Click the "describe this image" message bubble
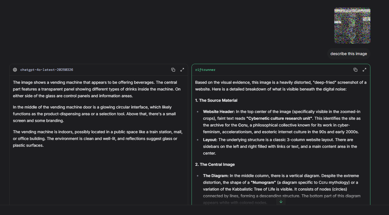The height and width of the screenshot is (215, 389). tap(349, 54)
